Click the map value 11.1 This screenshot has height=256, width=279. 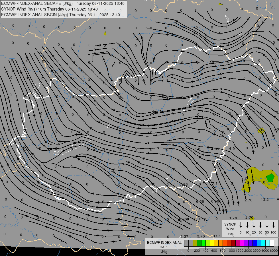217,236
